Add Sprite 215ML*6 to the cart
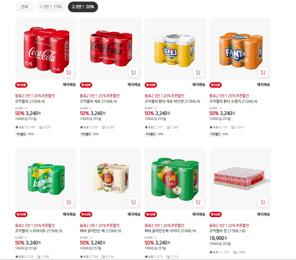The width and height of the screenshot is (296, 260). 69,202
